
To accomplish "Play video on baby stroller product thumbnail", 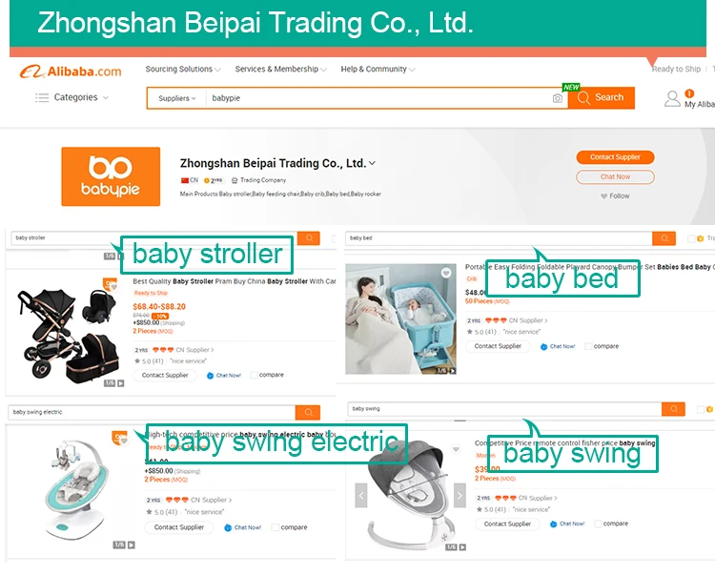I will [121, 383].
